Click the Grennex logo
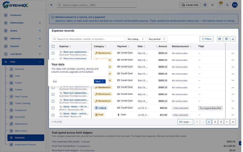Image resolution: width=243 pixels, height=152 pixels. point(15,5)
